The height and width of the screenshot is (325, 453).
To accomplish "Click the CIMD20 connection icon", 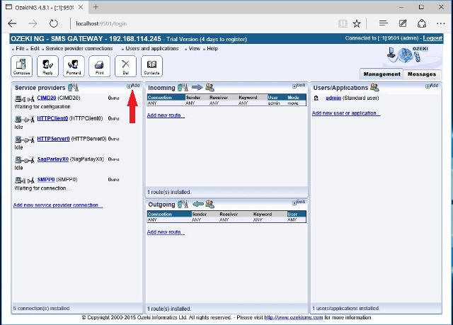I will tap(25, 99).
